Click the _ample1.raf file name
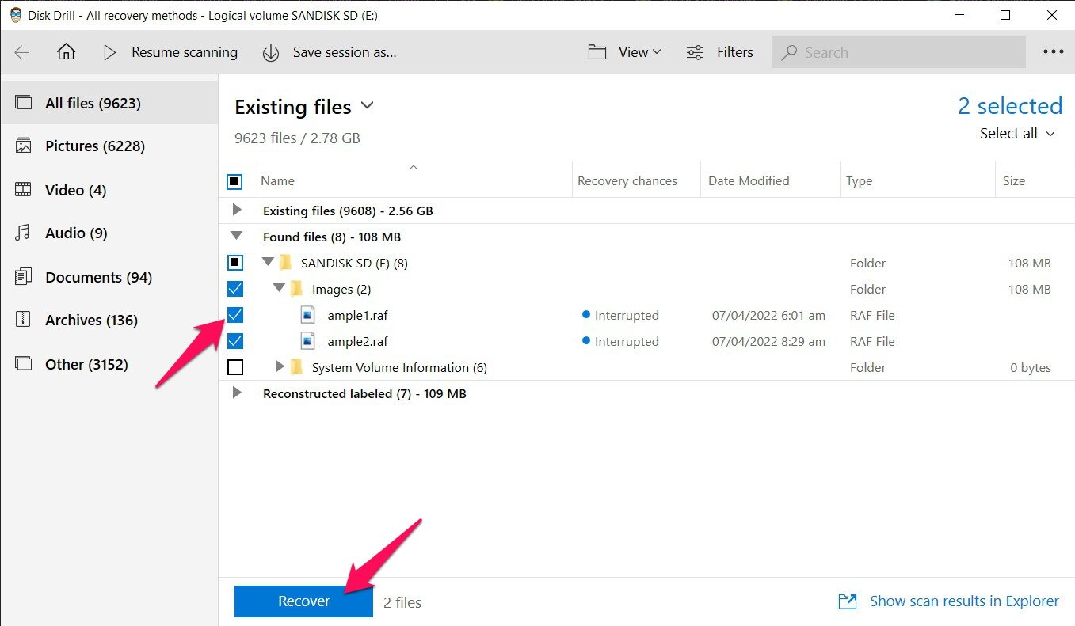1075x626 pixels. point(355,315)
